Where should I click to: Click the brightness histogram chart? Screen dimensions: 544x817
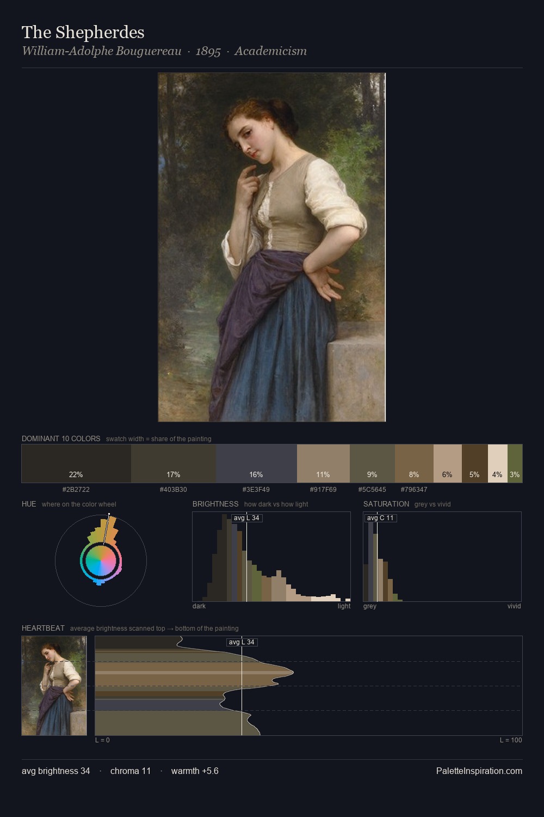(x=271, y=557)
